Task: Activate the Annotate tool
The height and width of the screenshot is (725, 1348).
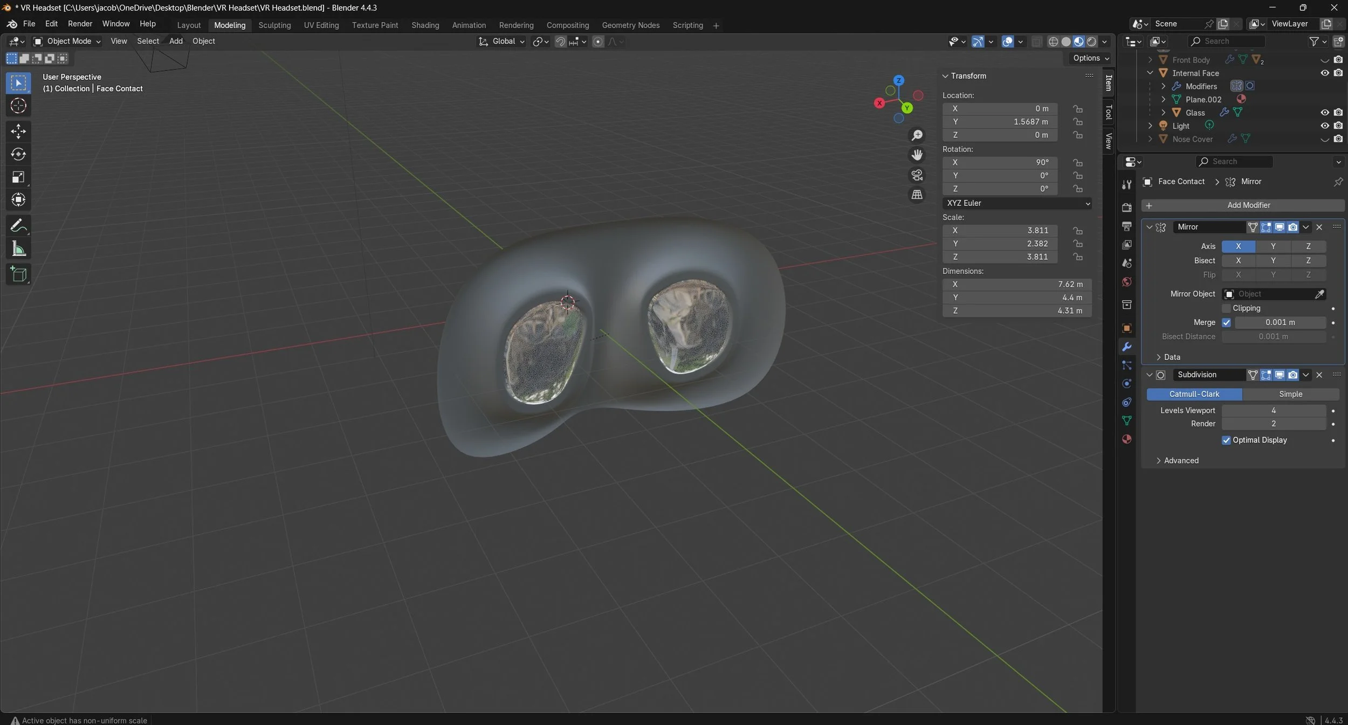Action: [x=18, y=225]
